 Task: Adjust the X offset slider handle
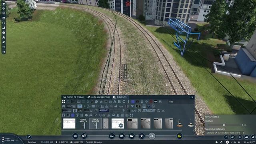(x=224, y=125)
